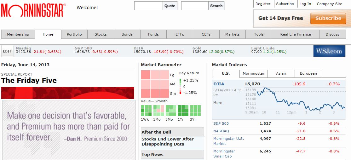Focus the Quote input field
This screenshot has width=351, height=160.
click(x=148, y=6)
